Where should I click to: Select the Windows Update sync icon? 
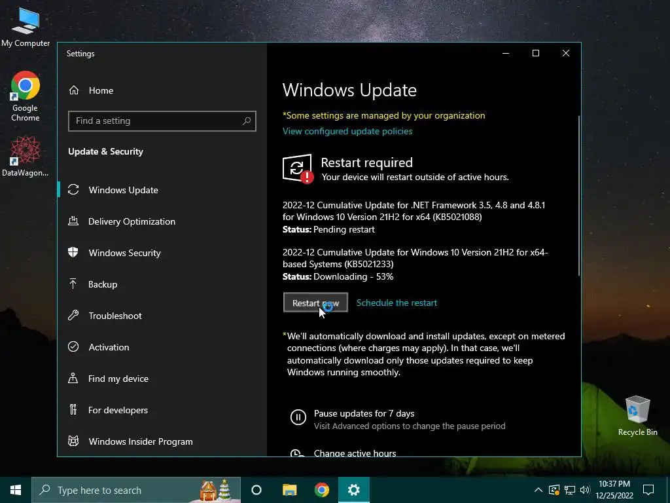[x=73, y=189]
